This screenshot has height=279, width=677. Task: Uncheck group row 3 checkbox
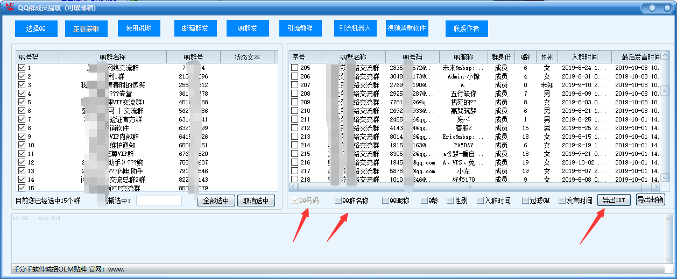[22, 85]
